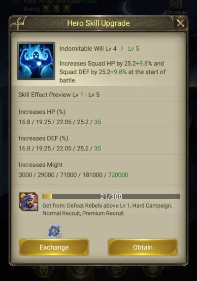Click the Obtain button
The width and height of the screenshot is (197, 281).
coord(143,247)
